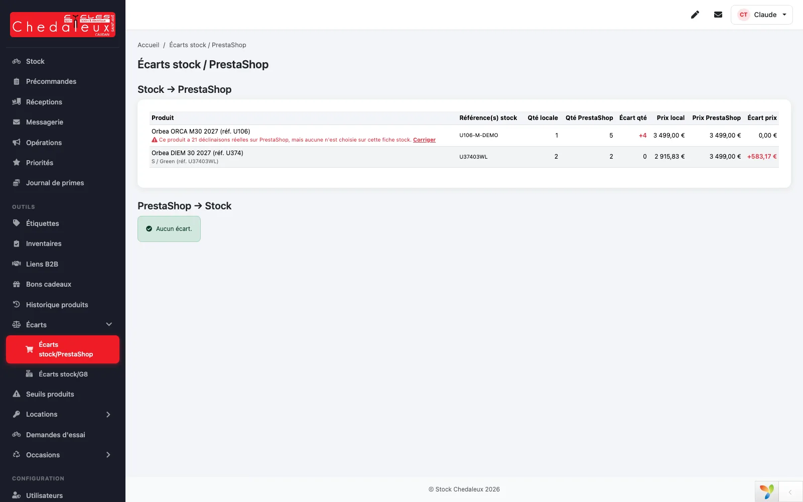
Task: Click the Orbea ORCA M30 2027 product name
Action: [201, 132]
